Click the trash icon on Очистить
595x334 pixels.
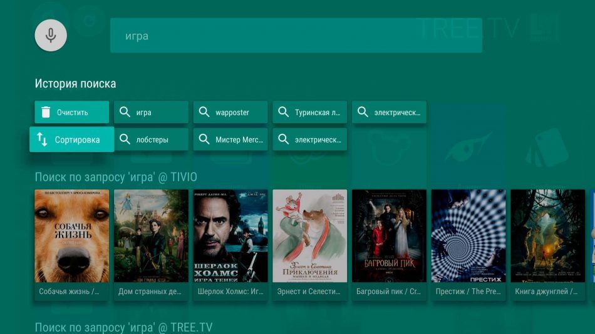click(46, 113)
